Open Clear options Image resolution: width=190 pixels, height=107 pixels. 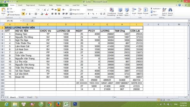[154, 15]
